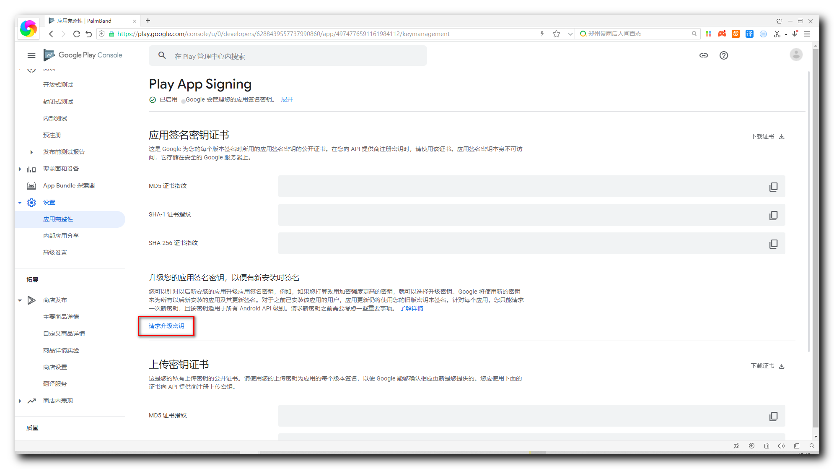Copy page link via chain icon
This screenshot has width=834, height=469.
click(x=703, y=55)
